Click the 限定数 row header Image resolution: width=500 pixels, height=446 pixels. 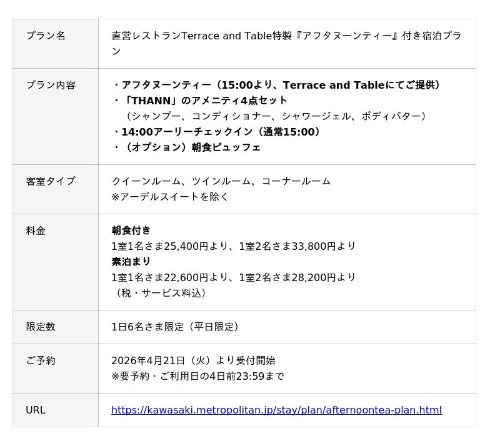coord(41,327)
